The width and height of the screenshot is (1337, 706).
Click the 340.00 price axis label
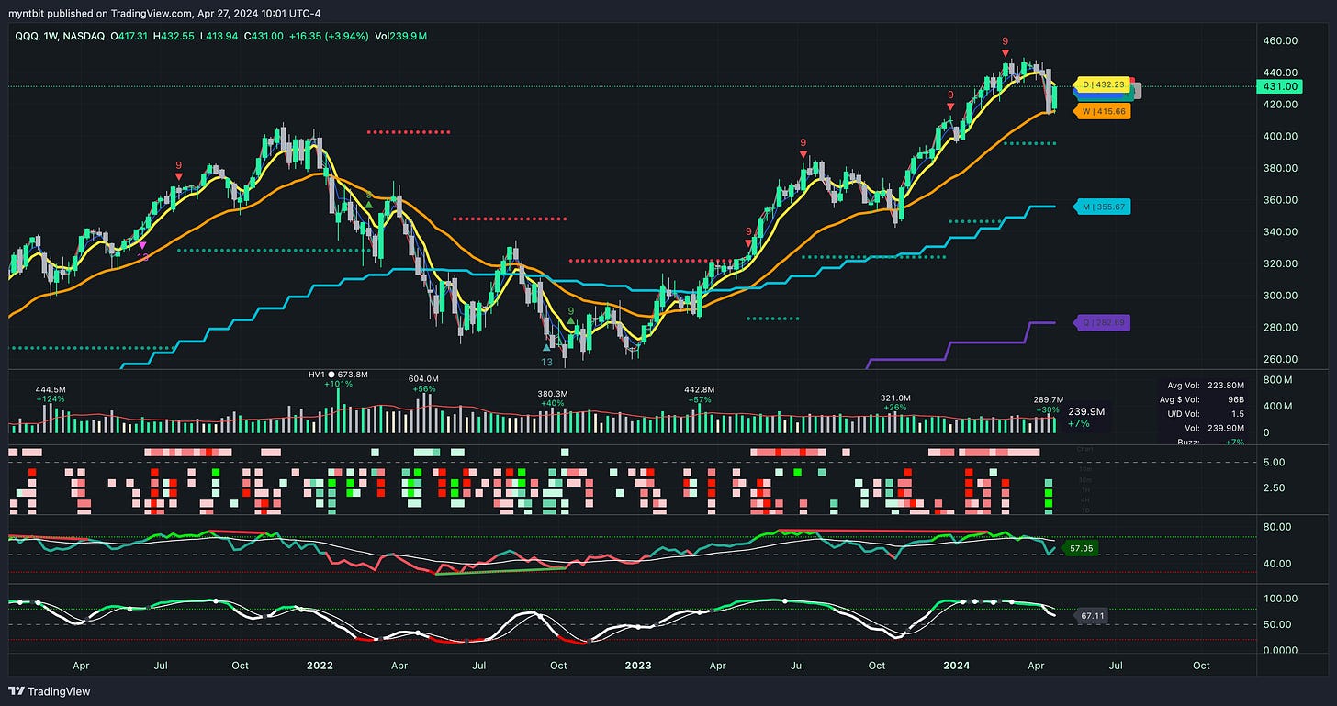pyautogui.click(x=1279, y=231)
